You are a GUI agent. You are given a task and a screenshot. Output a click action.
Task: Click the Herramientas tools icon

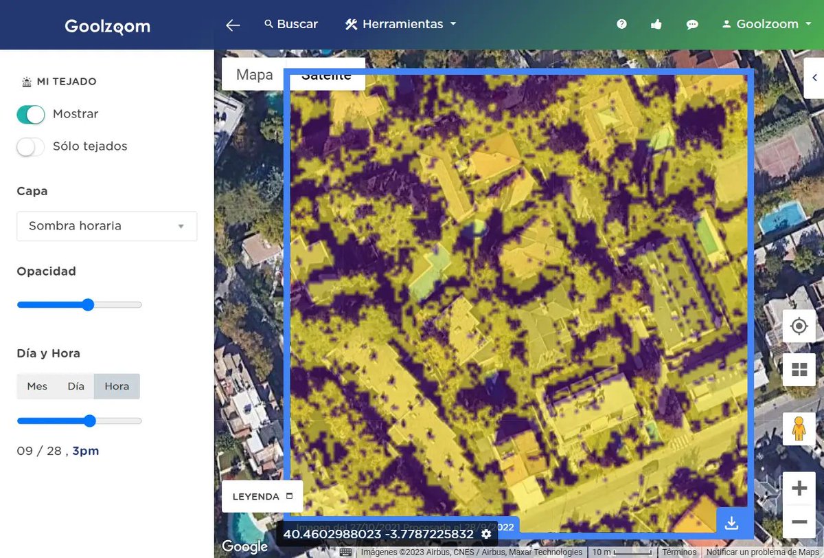pos(351,24)
